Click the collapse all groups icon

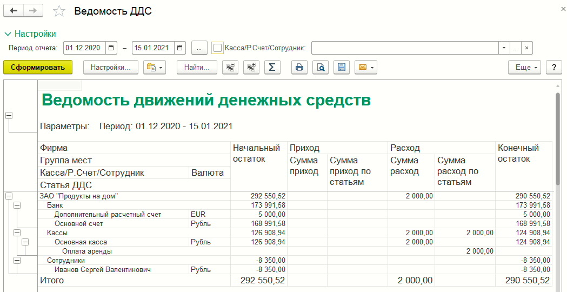tap(231, 67)
